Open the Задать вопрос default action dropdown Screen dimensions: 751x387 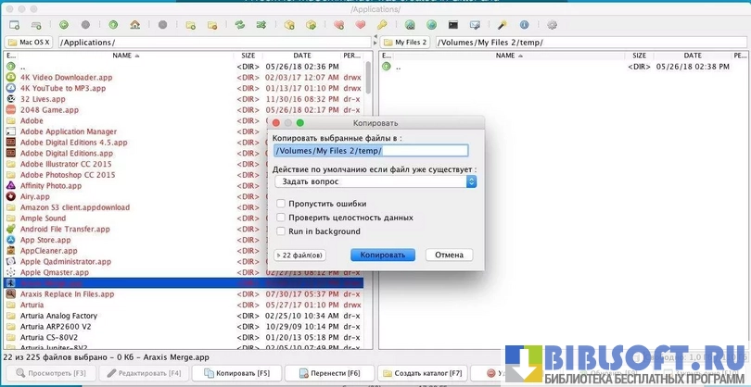coord(374,182)
